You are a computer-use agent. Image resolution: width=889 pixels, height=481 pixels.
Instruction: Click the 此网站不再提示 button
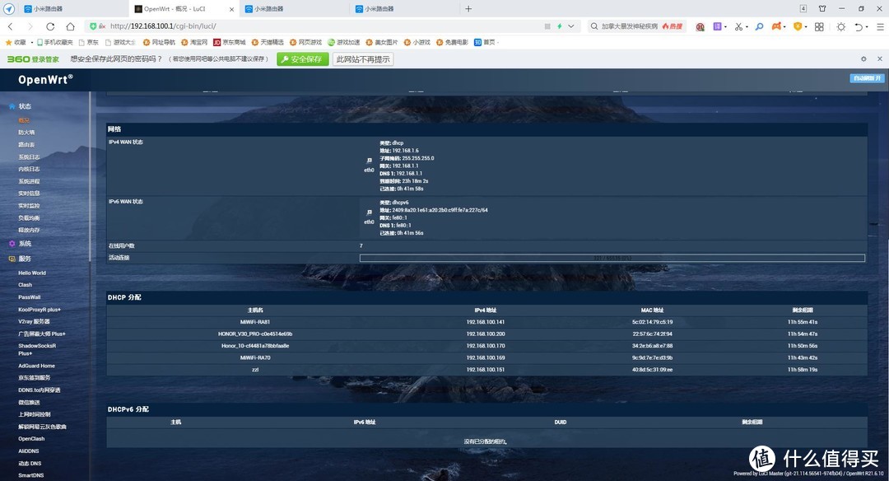362,59
